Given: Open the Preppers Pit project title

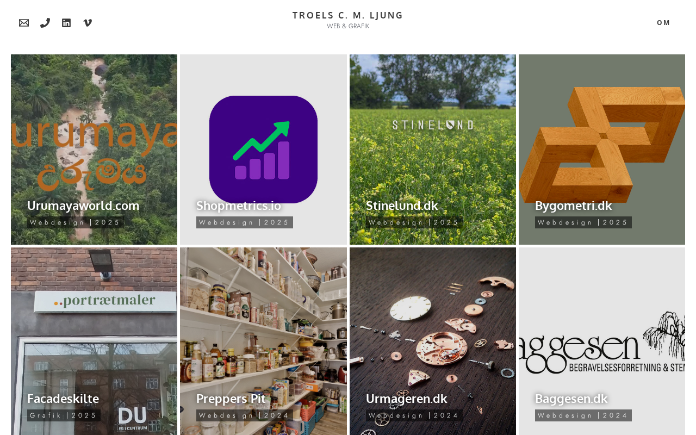Looking at the screenshot, I should [231, 399].
